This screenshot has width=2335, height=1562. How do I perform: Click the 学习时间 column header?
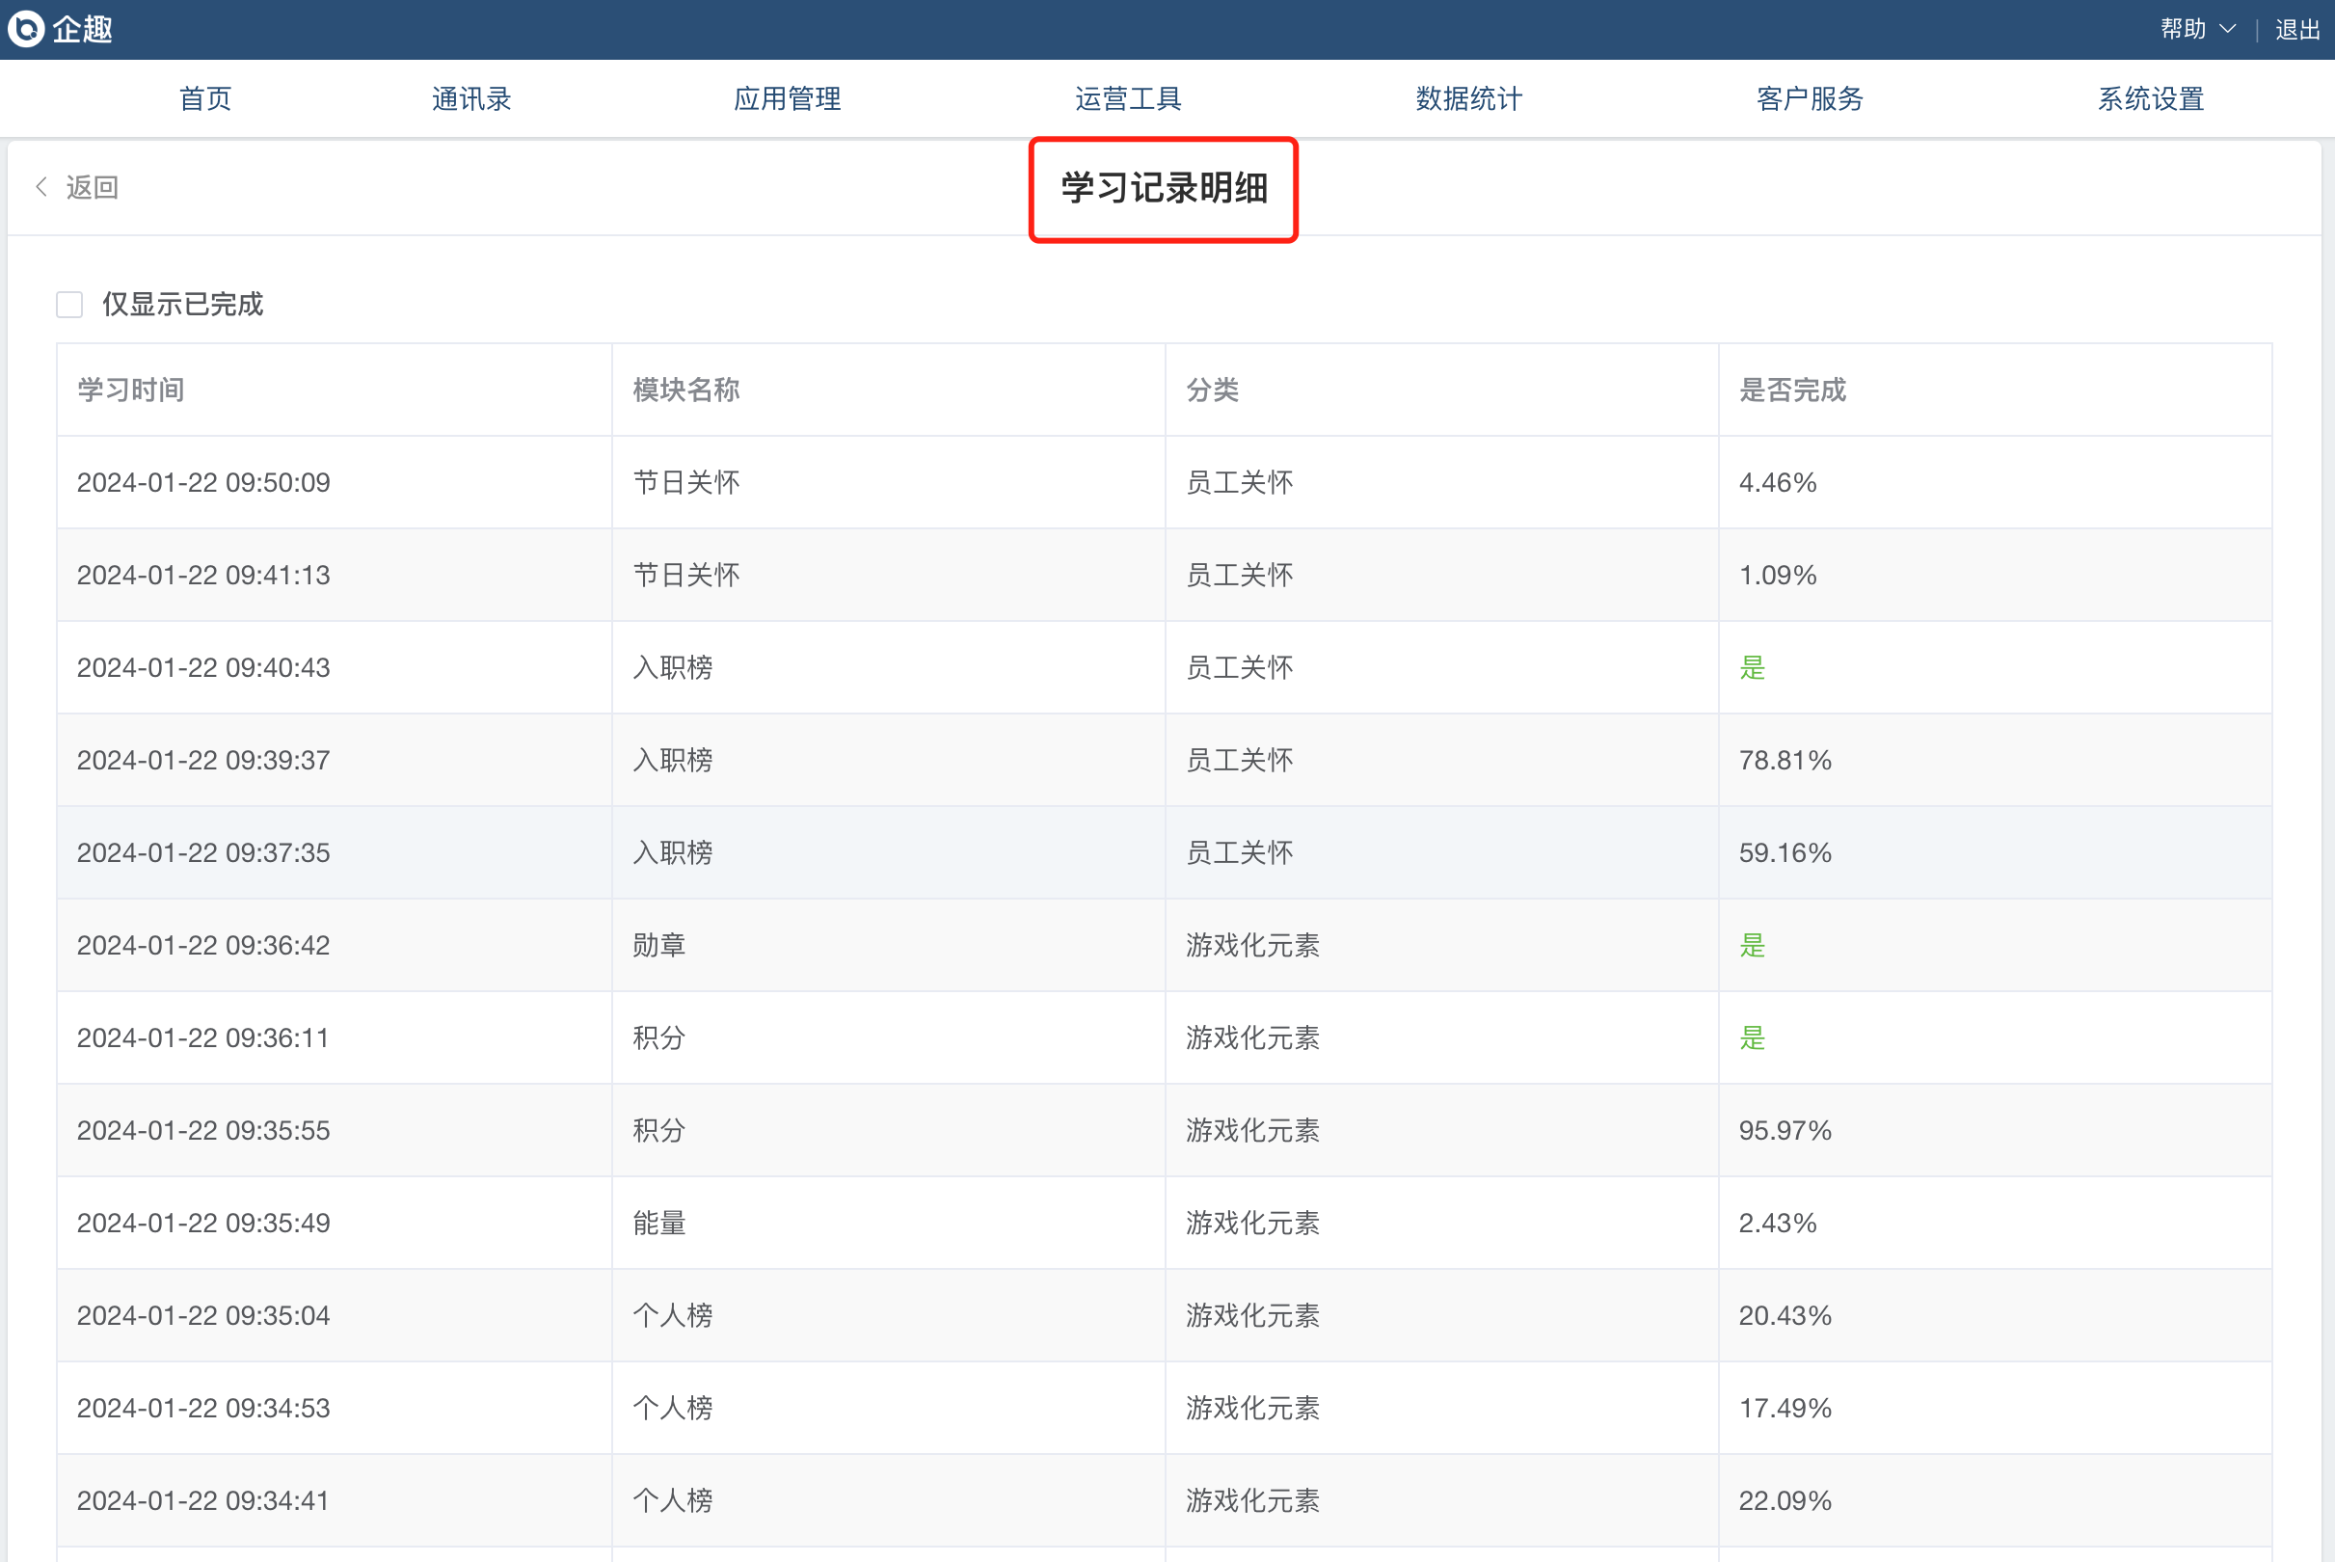[130, 390]
